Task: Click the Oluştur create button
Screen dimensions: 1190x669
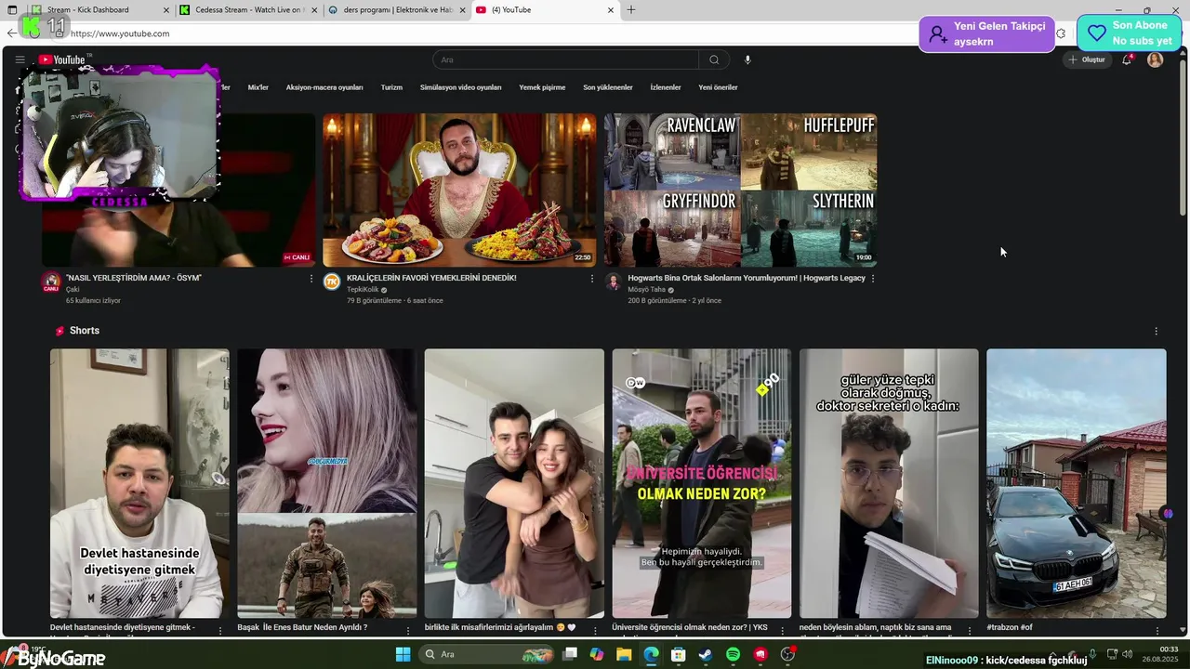Action: click(1087, 59)
